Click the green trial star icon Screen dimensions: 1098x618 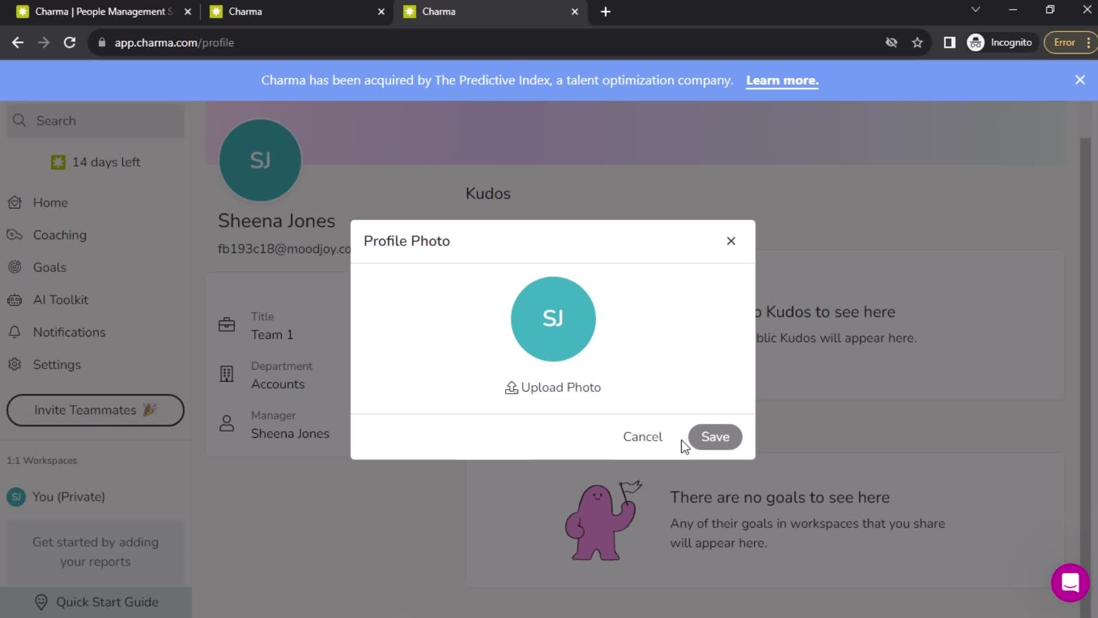(58, 163)
